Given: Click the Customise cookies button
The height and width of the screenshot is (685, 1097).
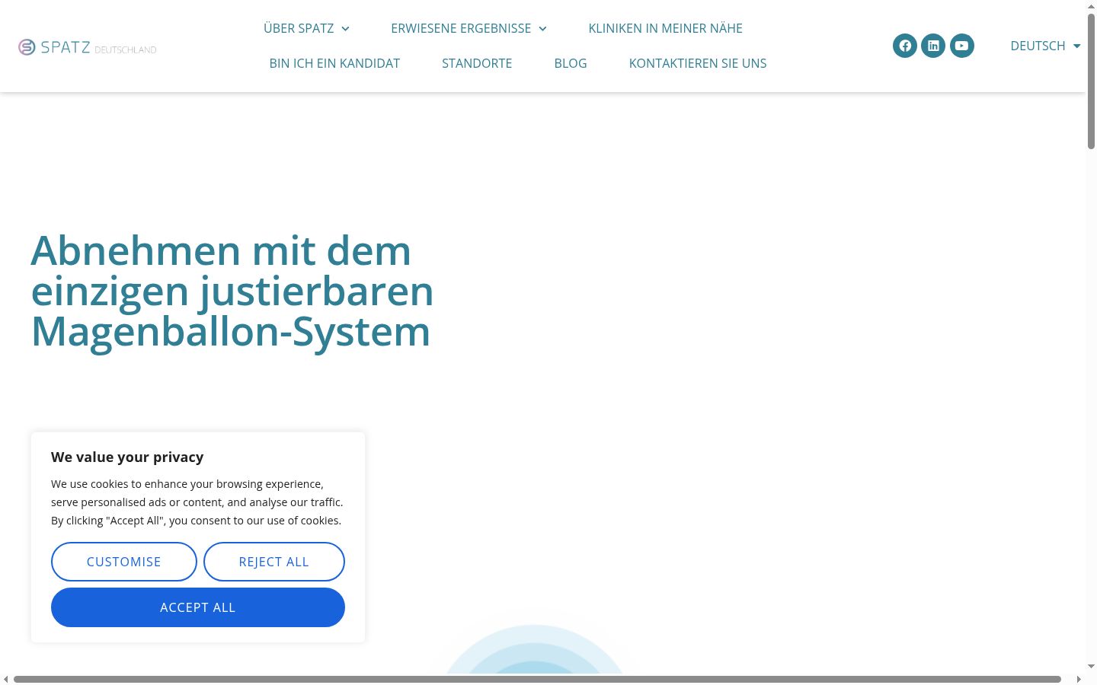Looking at the screenshot, I should (124, 562).
